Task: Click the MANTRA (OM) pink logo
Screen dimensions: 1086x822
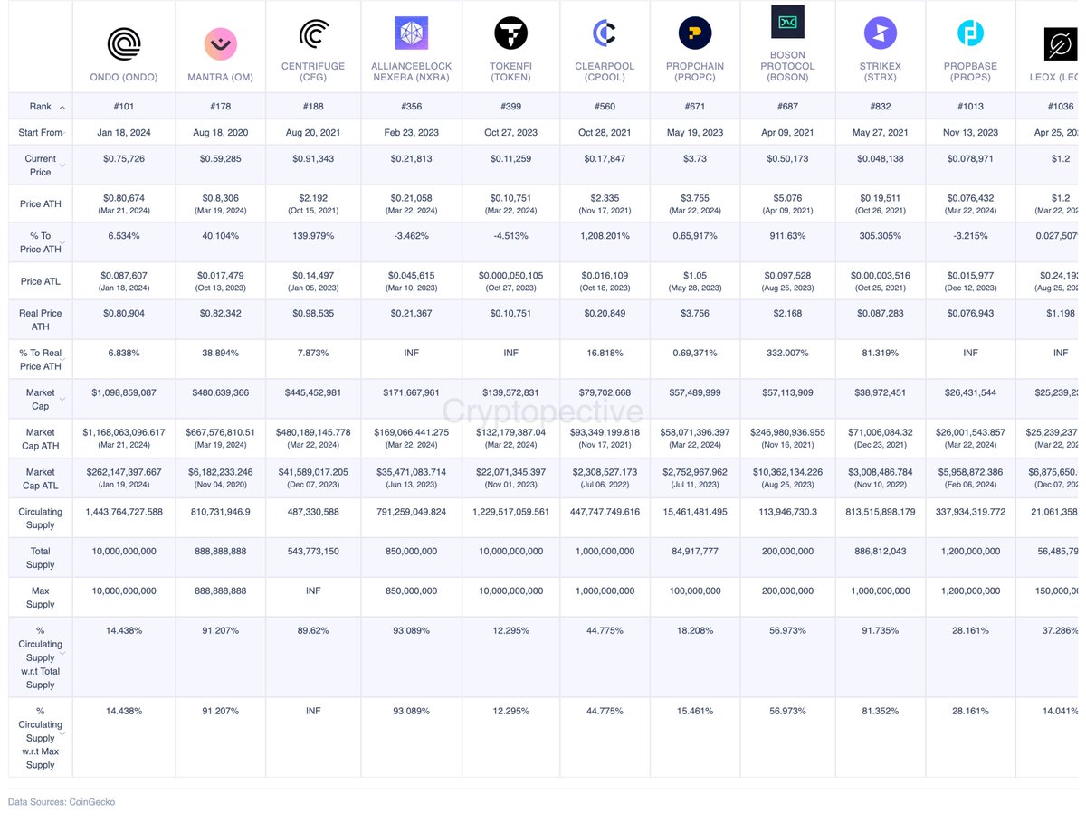Action: pyautogui.click(x=221, y=43)
